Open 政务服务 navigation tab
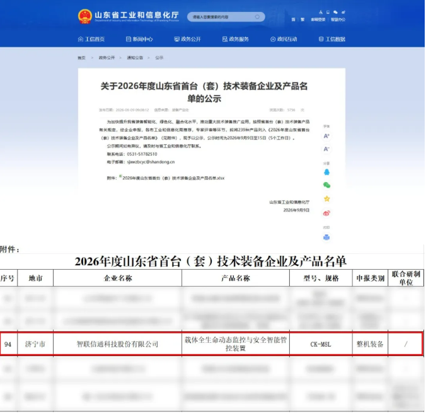This screenshot has height=414, width=426. (236, 39)
